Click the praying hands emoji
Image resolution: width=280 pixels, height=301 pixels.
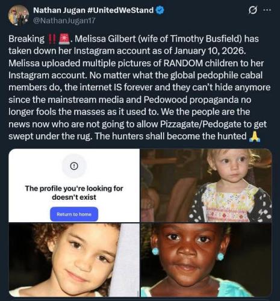point(255,137)
